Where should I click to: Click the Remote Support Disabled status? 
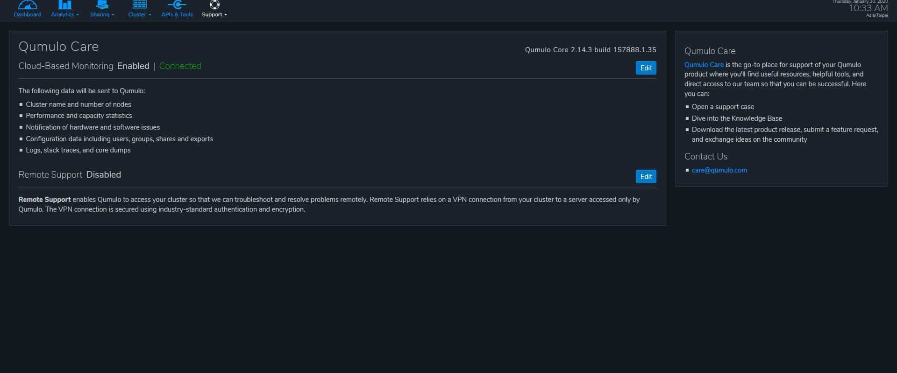(x=104, y=175)
